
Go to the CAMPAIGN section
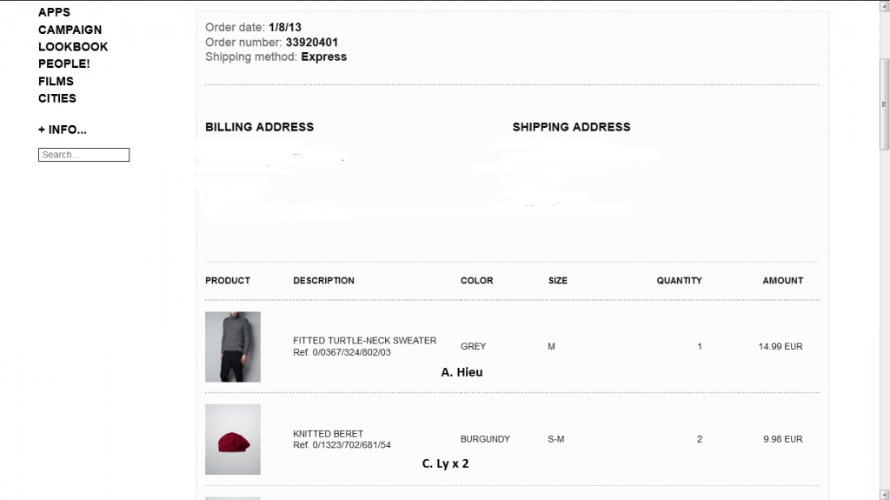[70, 30]
